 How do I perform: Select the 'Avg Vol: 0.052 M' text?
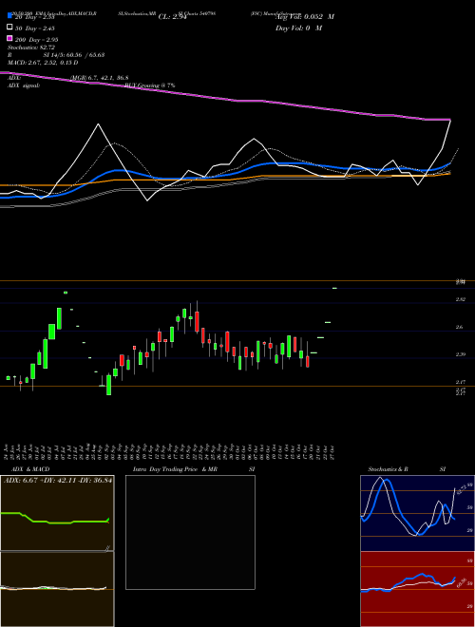[x=305, y=17]
